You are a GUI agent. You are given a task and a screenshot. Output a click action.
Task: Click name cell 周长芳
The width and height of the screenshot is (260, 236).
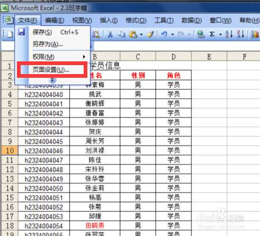(95, 141)
